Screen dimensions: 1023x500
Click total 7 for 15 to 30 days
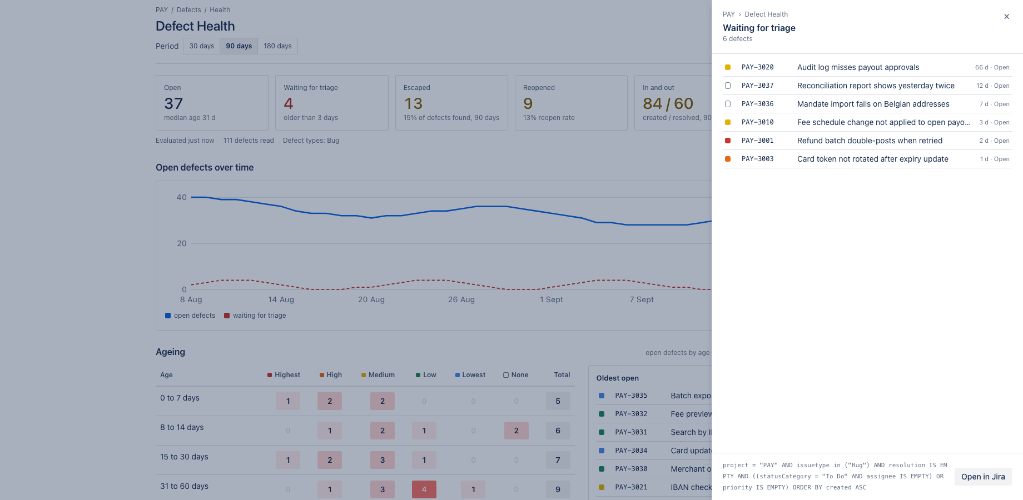[558, 460]
